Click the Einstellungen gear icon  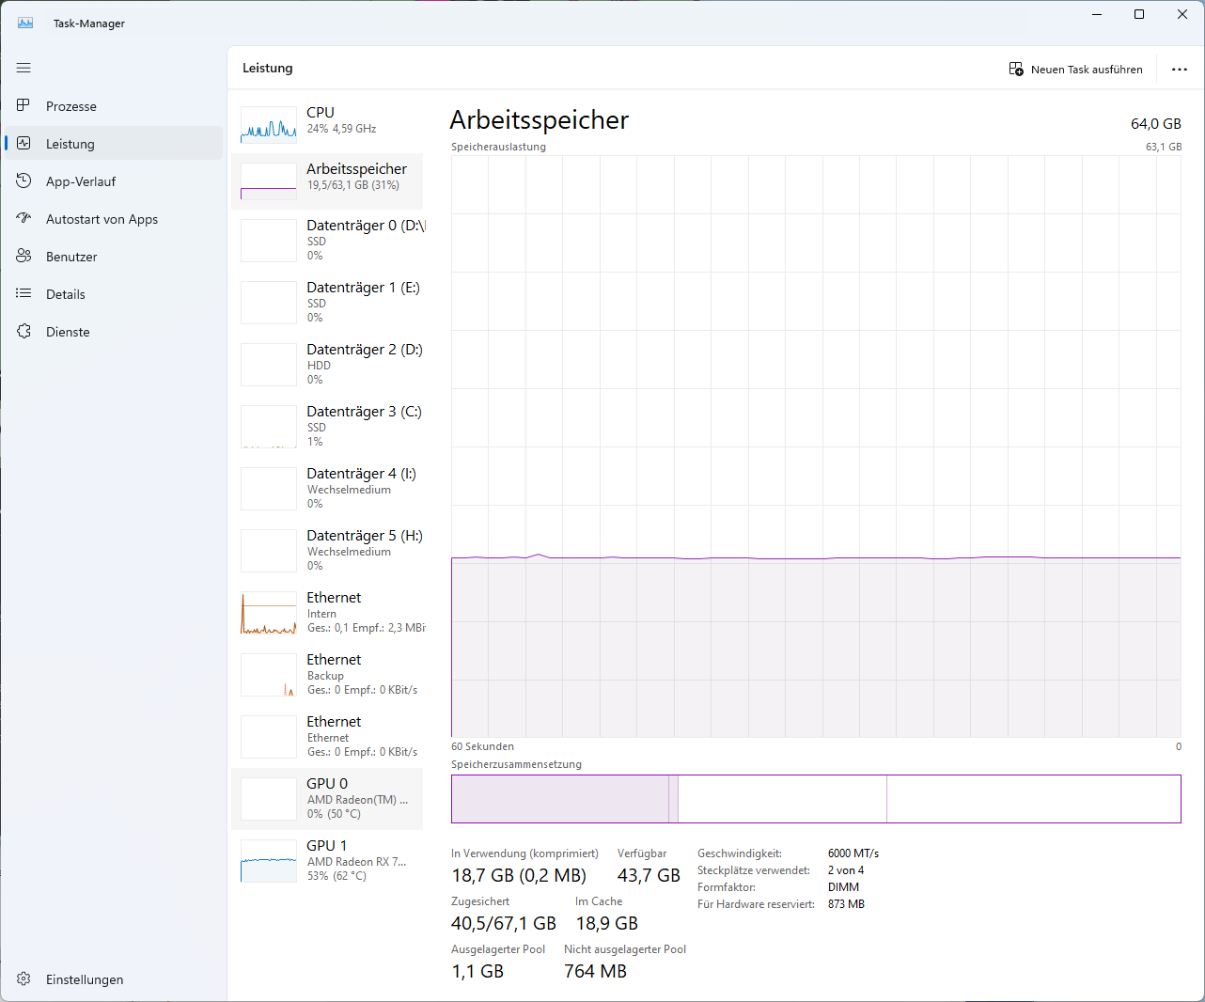pyautogui.click(x=23, y=979)
